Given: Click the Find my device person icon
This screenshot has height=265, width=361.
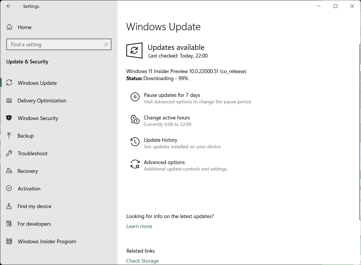Looking at the screenshot, I should click(x=9, y=206).
